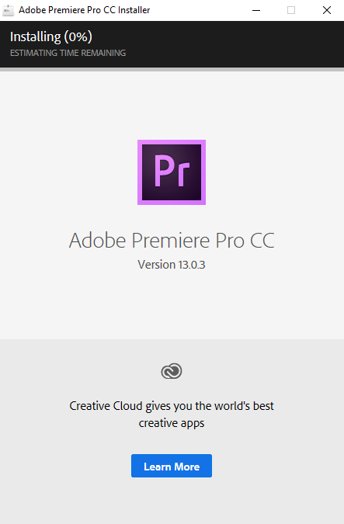Click the Creative Cloud infinity icon
The width and height of the screenshot is (344, 524).
coord(172,371)
